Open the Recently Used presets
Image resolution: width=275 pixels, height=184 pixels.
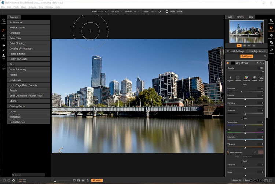pos(28,122)
